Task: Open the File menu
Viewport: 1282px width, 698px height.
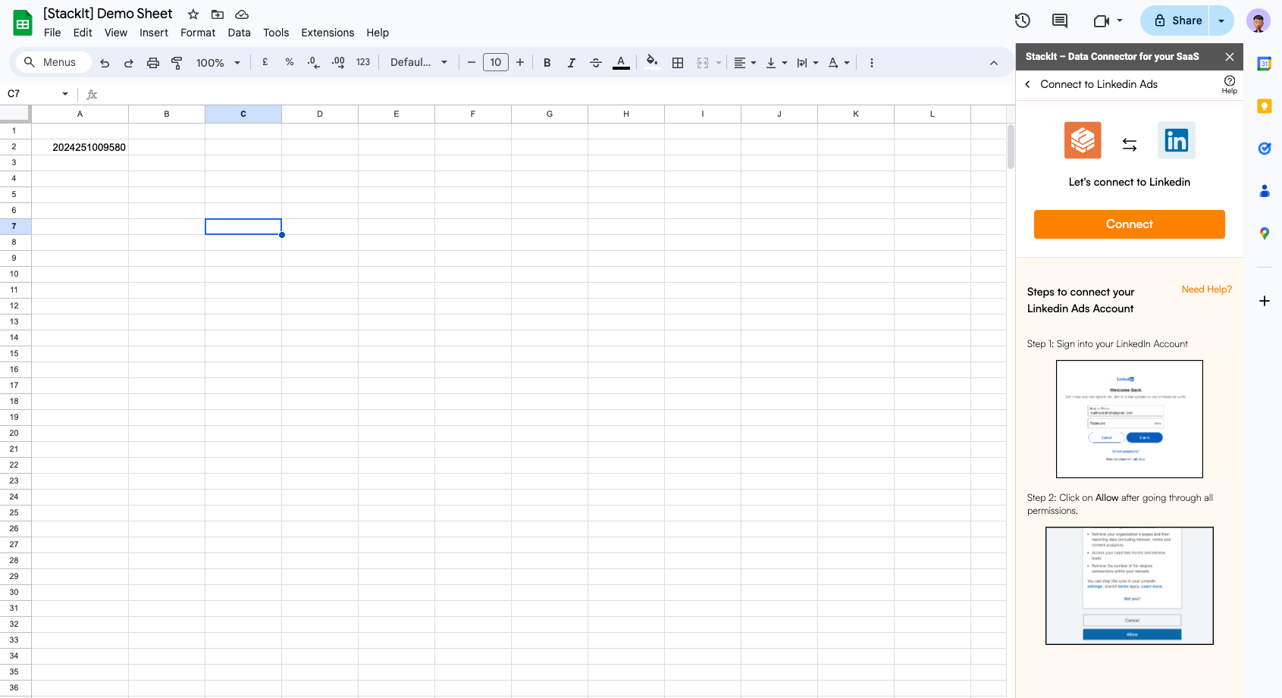Action: point(52,33)
